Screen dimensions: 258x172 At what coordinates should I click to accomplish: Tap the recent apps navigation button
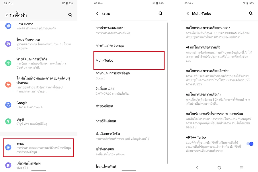(242, 168)
